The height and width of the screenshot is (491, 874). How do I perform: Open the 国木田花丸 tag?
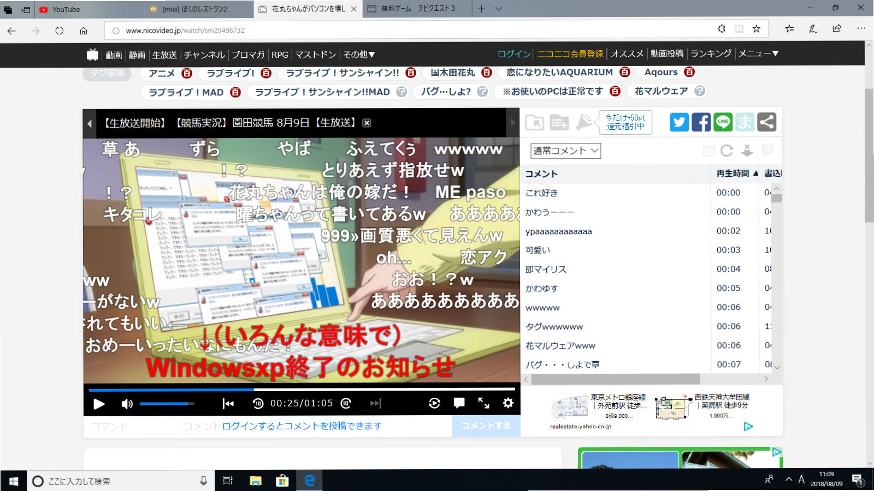[x=452, y=73]
